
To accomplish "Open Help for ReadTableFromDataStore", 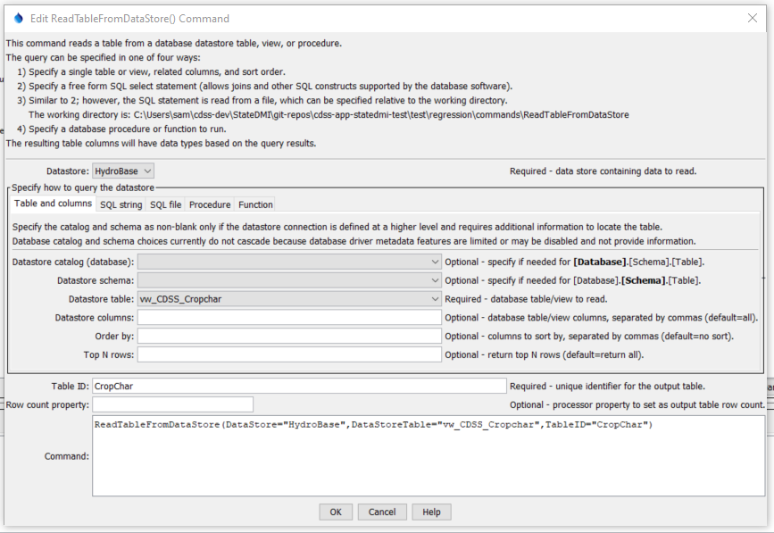I will click(431, 512).
